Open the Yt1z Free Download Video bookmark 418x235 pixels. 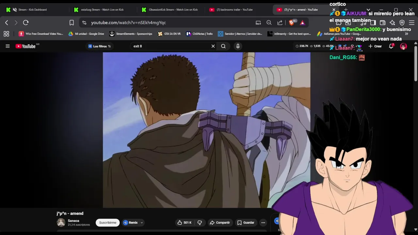point(41,34)
